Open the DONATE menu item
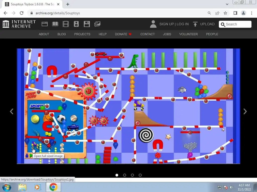 coord(123,34)
